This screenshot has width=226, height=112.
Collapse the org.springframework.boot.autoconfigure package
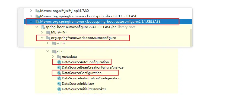(42, 38)
